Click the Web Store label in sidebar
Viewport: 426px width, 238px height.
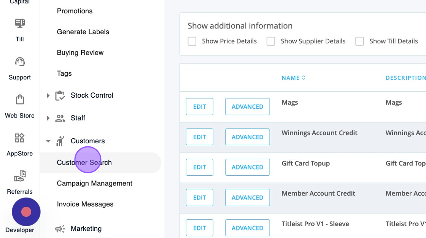tap(20, 116)
